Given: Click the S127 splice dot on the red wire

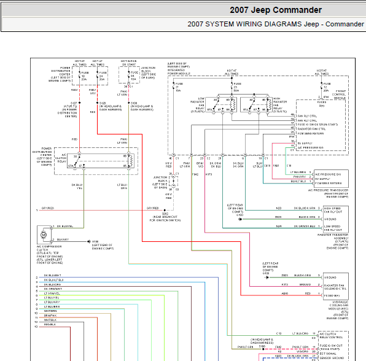Looking at the screenshot, I should 80,103.
